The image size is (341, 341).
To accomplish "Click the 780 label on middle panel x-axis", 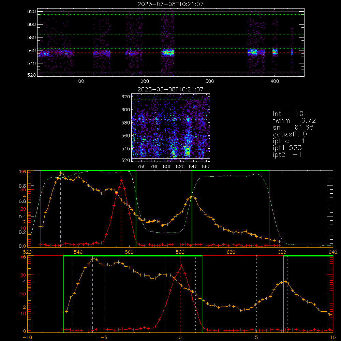I will point(154,167).
